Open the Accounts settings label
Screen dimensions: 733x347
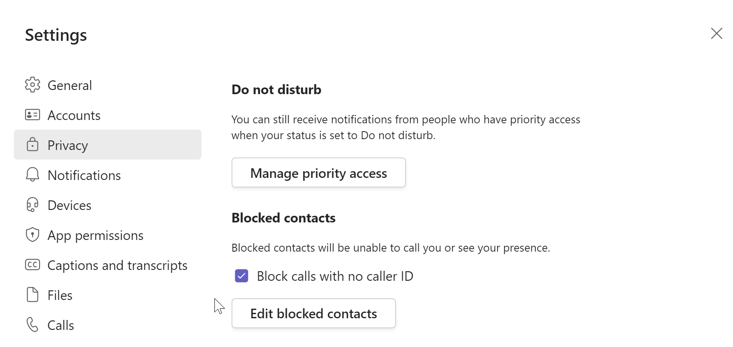pos(74,115)
